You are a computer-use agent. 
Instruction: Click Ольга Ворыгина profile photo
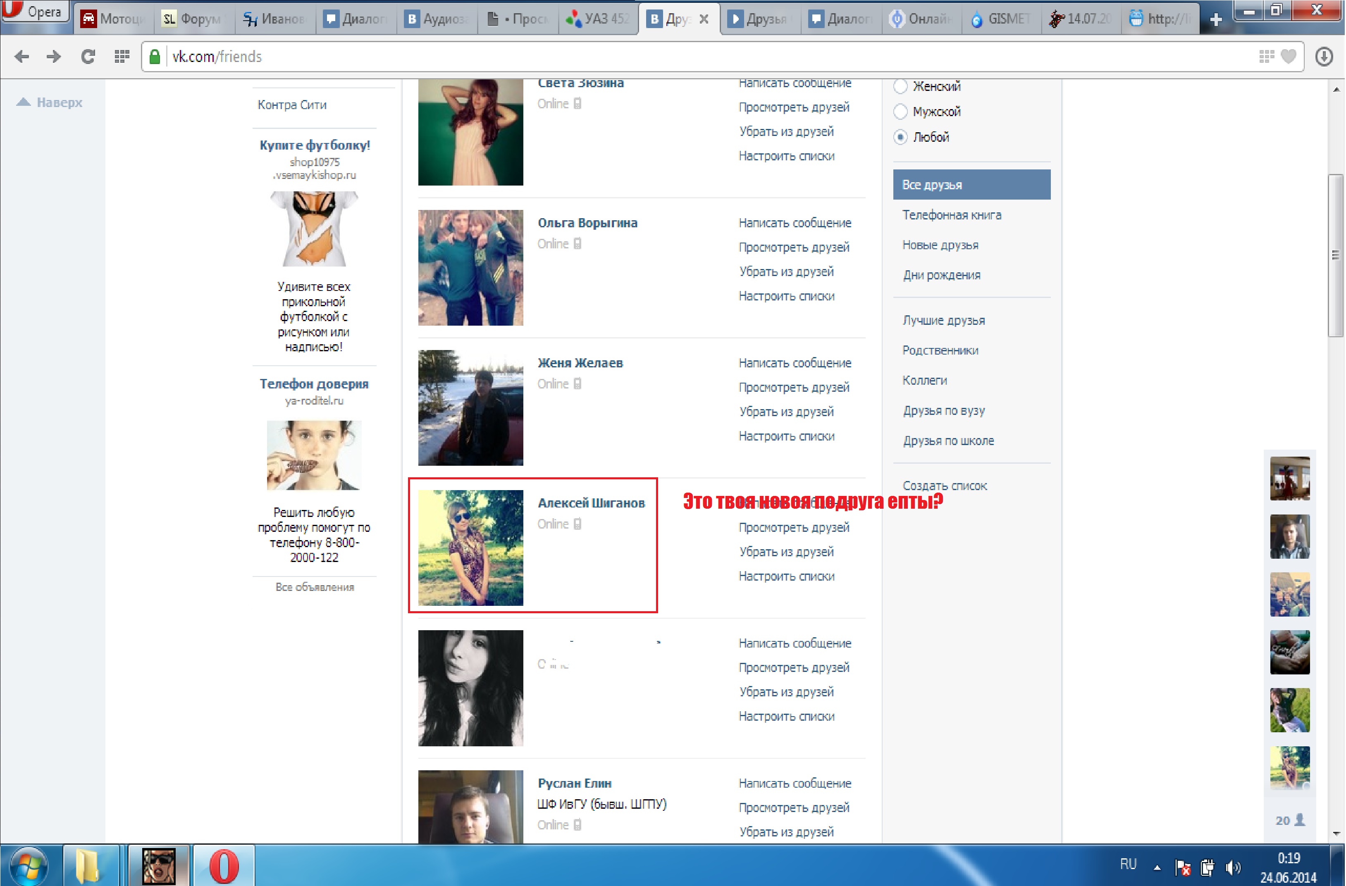coord(470,267)
